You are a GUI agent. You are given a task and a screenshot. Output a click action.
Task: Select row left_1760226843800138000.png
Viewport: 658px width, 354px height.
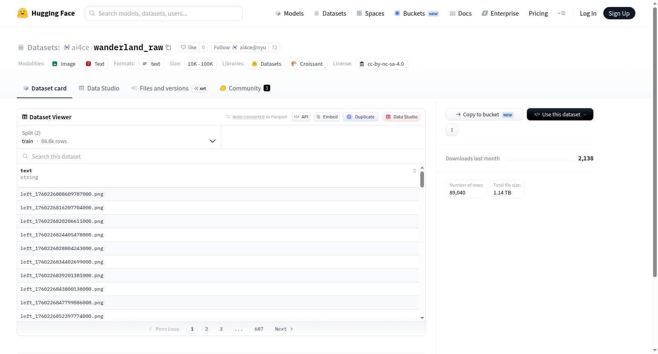[218, 289]
